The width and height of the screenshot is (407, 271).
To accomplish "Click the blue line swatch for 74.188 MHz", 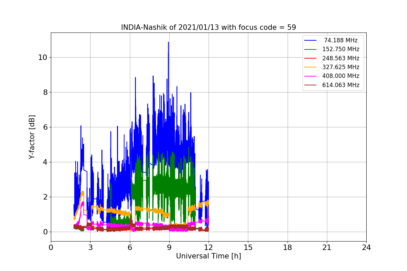I will [311, 40].
